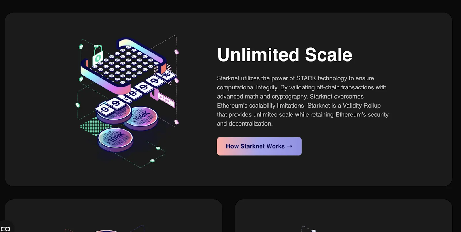Click the Unlimited Scale heading
The image size is (461, 232).
[285, 55]
